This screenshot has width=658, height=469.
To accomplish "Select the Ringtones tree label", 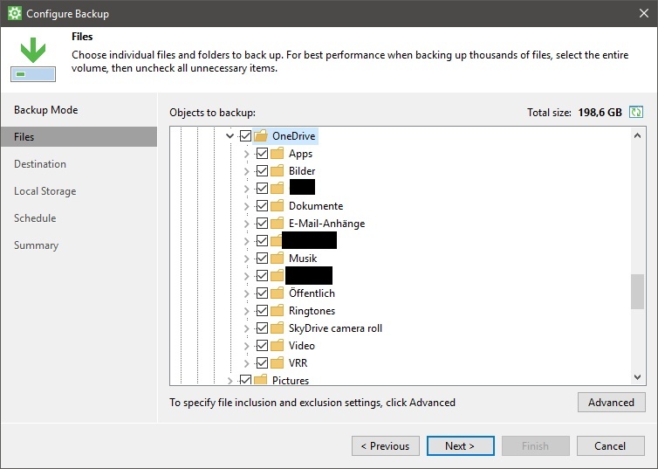I will tap(312, 311).
